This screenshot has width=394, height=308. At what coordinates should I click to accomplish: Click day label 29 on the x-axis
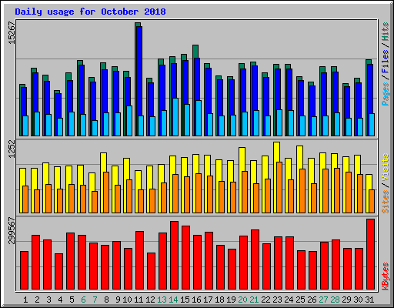click(x=346, y=300)
